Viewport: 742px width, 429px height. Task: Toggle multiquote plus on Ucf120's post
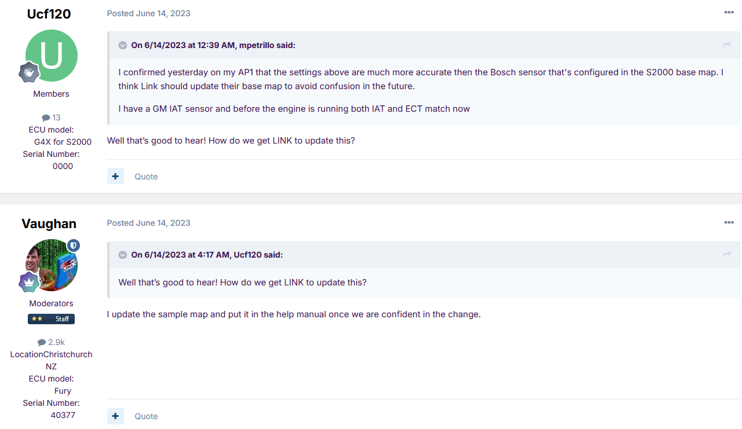point(115,176)
